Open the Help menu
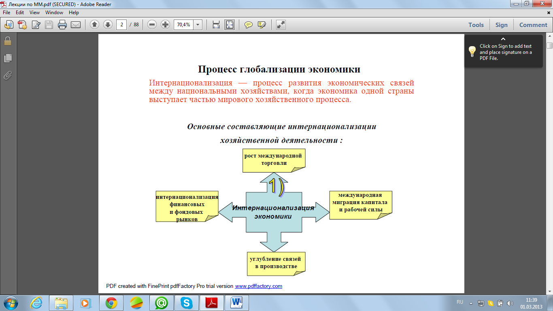 [x=74, y=13]
